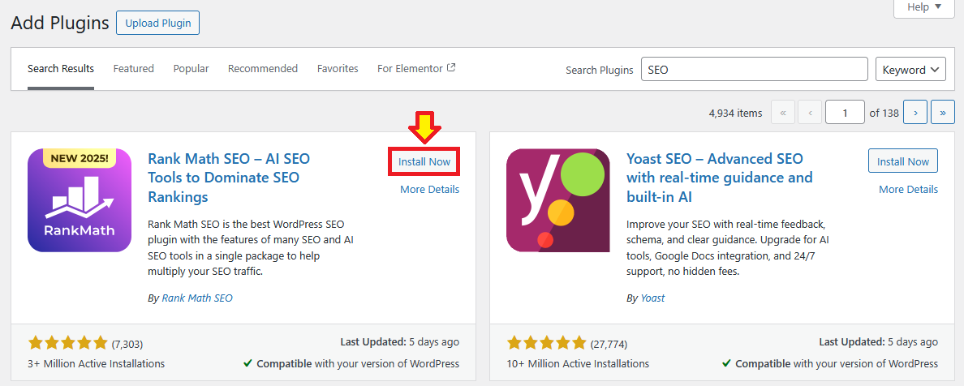
Task: Open the Favorites tab
Action: [338, 69]
